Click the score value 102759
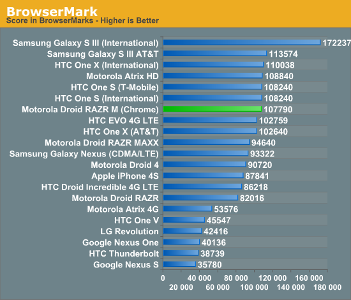 273,121
